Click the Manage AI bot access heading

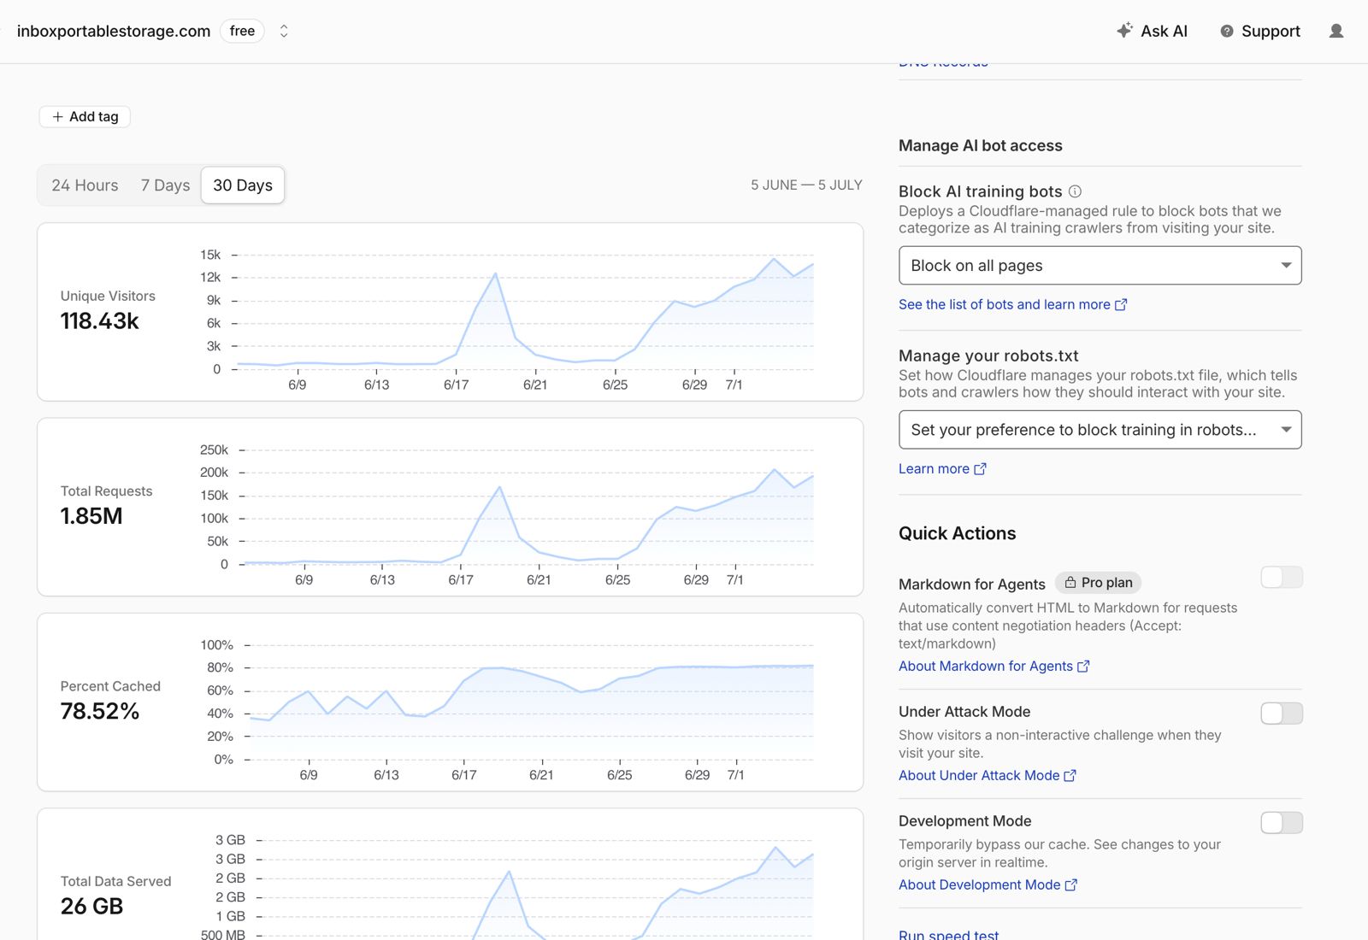click(980, 146)
